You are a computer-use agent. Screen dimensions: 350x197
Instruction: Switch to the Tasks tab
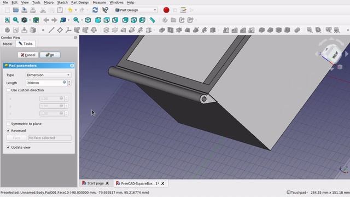click(x=26, y=44)
